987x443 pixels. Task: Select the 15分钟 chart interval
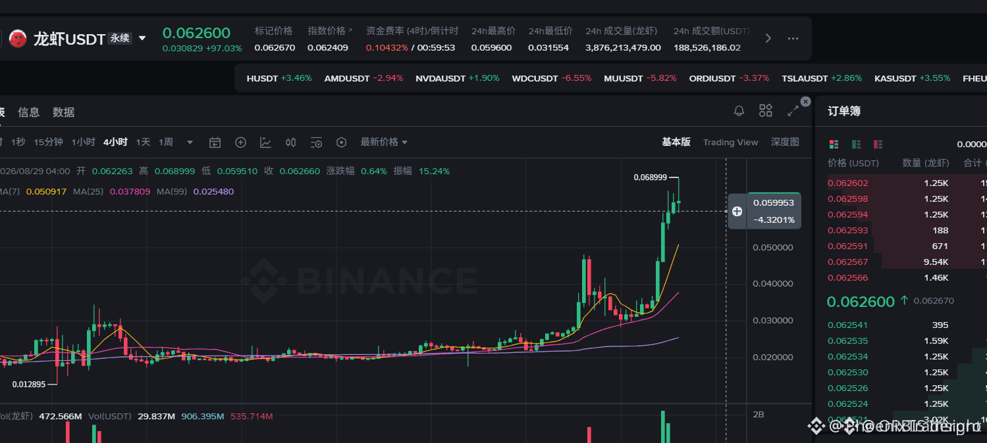point(48,142)
